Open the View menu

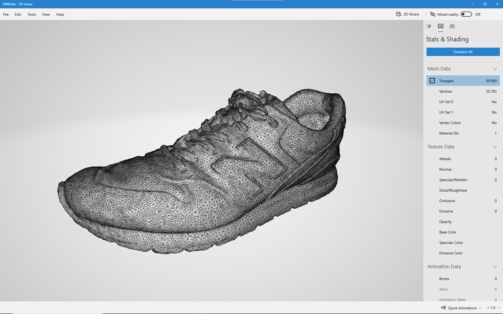[x=46, y=14]
